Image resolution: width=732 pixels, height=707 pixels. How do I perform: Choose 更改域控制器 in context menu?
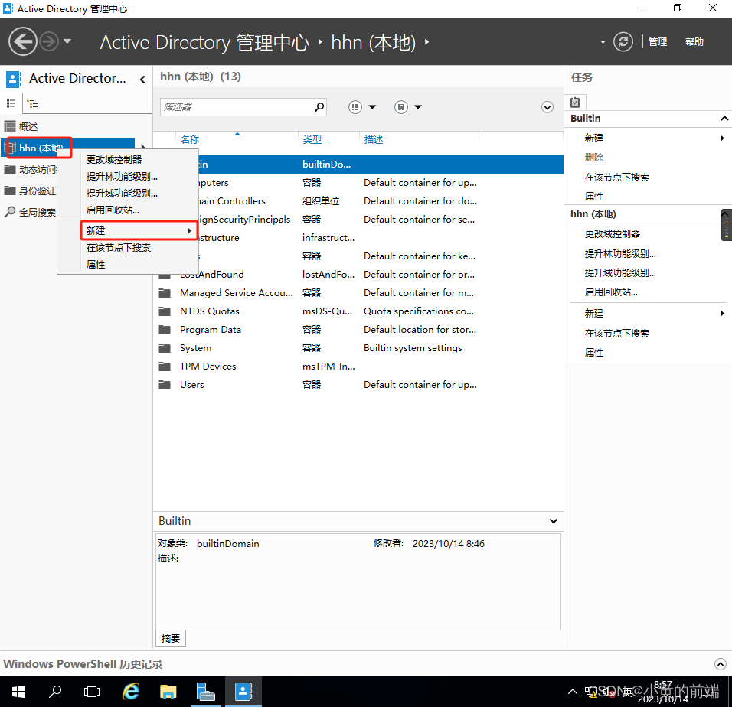click(x=114, y=159)
